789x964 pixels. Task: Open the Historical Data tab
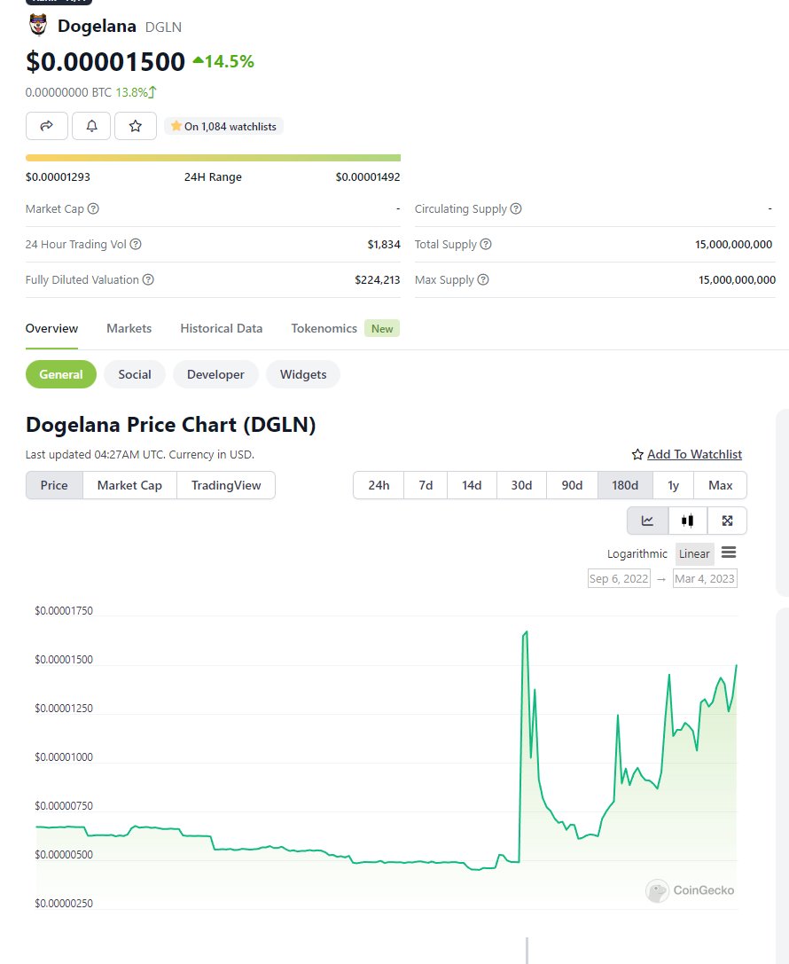point(222,328)
